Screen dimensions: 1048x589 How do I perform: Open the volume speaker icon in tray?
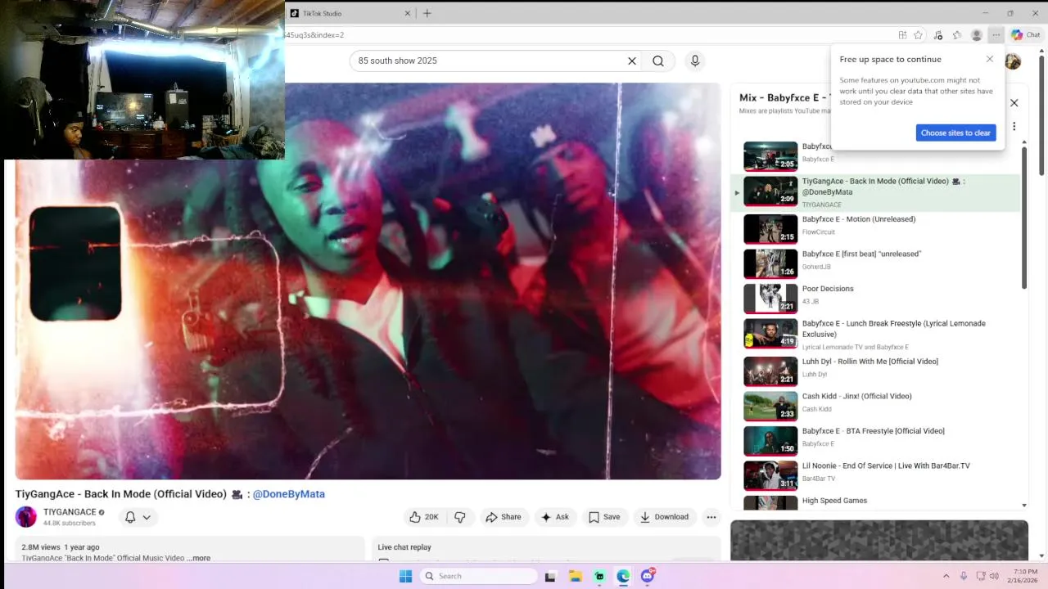[x=994, y=576]
